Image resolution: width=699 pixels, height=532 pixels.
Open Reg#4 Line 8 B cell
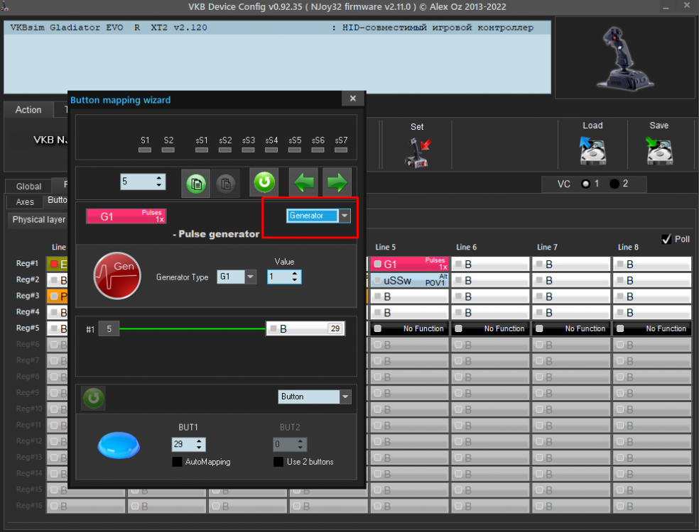[x=652, y=313]
